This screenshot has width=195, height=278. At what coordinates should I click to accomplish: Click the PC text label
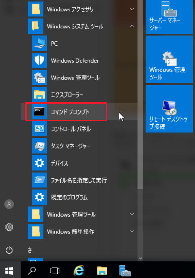pyautogui.click(x=54, y=44)
